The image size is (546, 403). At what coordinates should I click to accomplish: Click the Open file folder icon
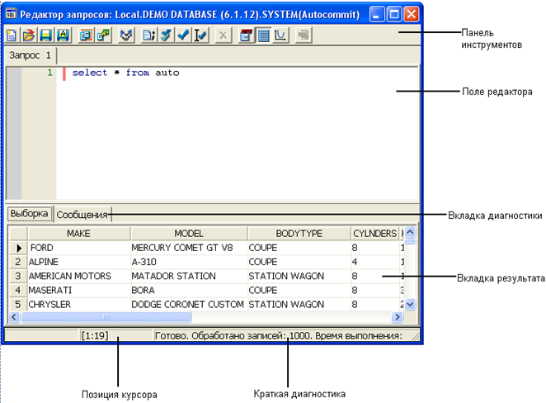26,36
